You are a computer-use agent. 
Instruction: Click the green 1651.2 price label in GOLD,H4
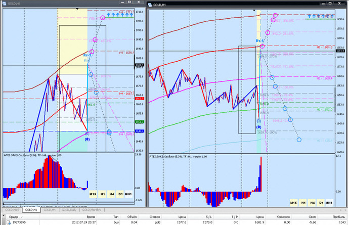click(x=140, y=122)
